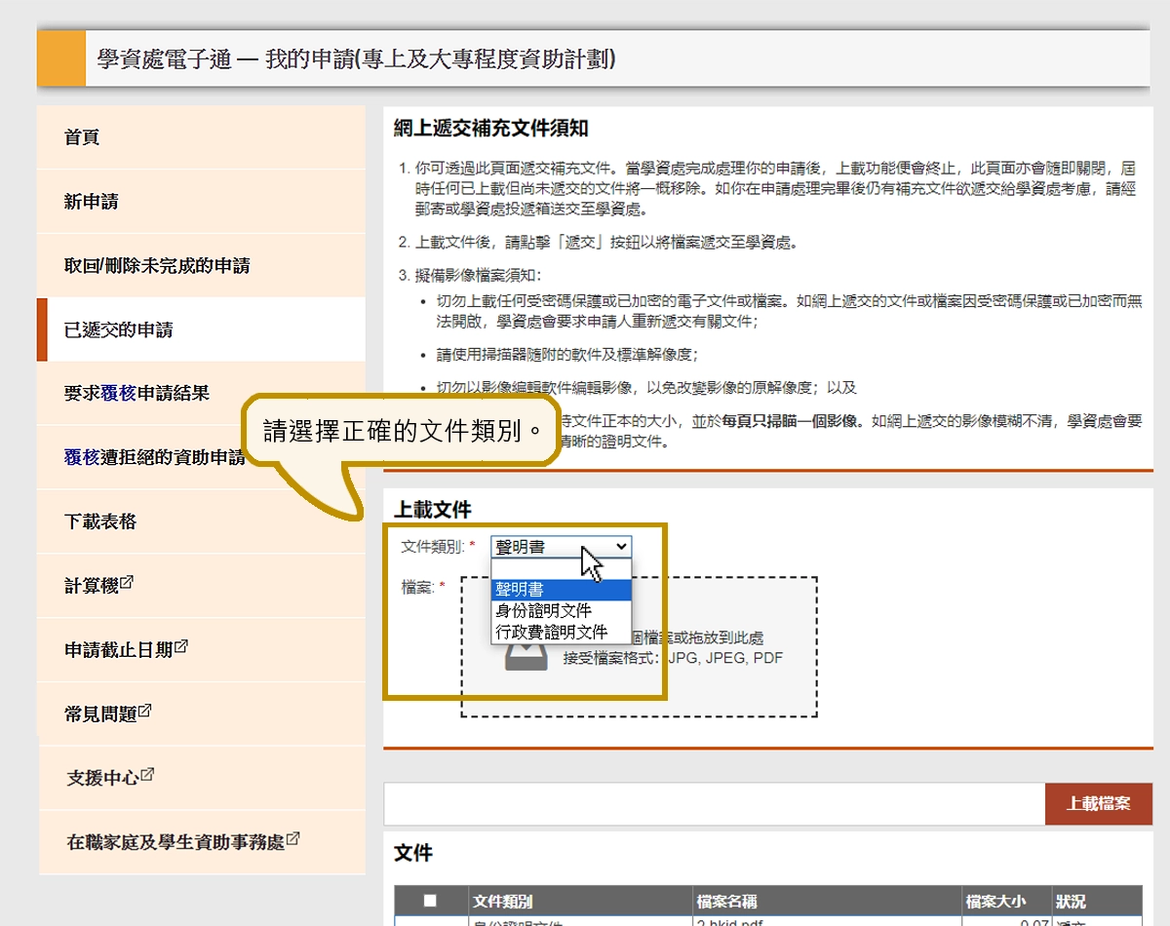
Task: Tick the select-all checkbox in table header
Action: (430, 901)
